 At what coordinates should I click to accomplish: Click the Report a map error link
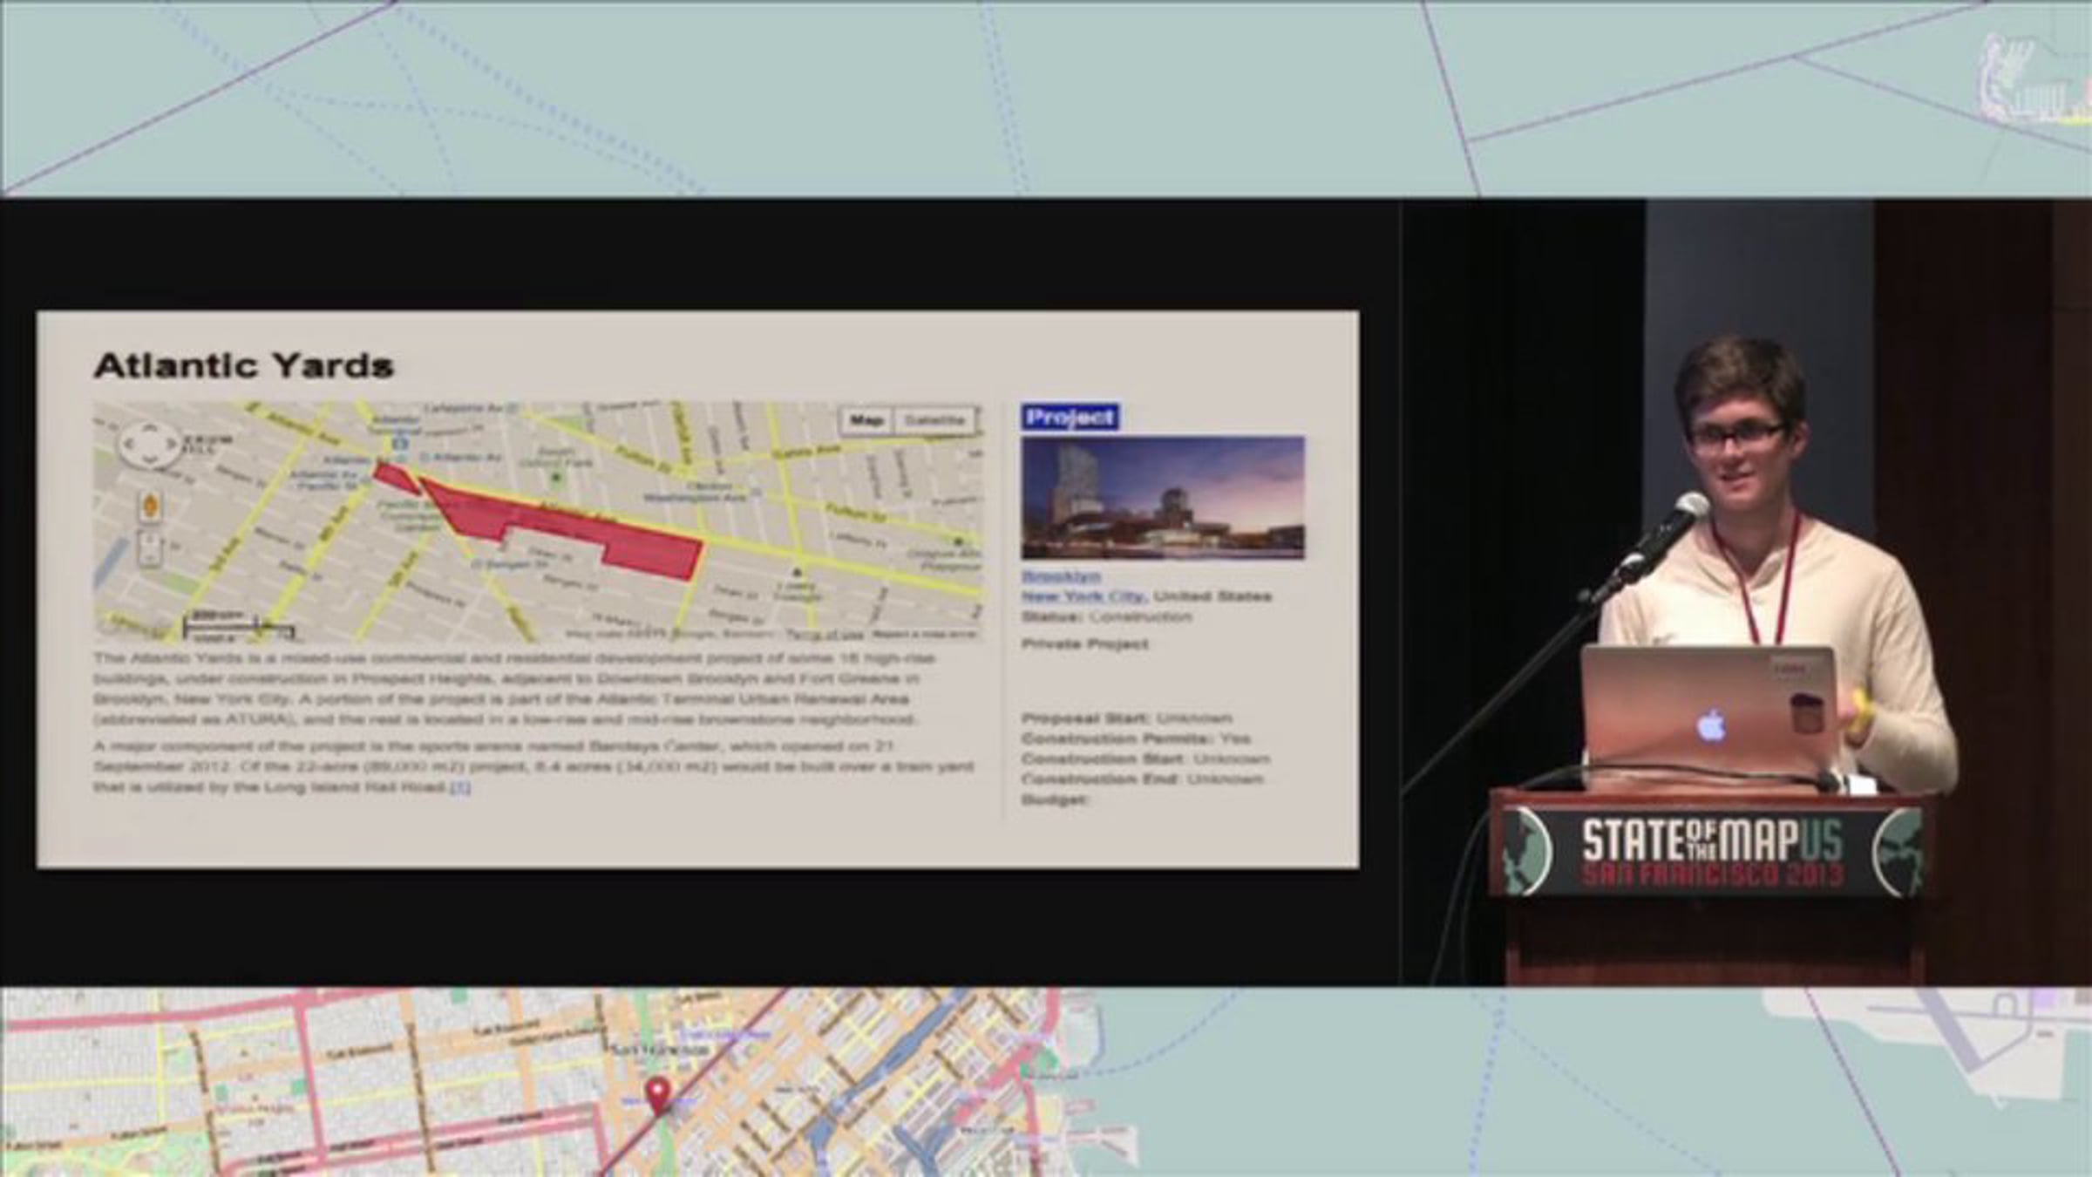pyautogui.click(x=924, y=634)
